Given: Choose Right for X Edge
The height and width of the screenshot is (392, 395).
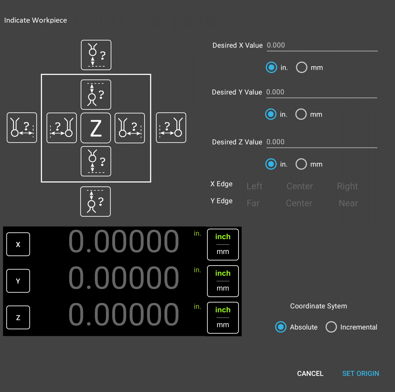Looking at the screenshot, I should pos(347,186).
